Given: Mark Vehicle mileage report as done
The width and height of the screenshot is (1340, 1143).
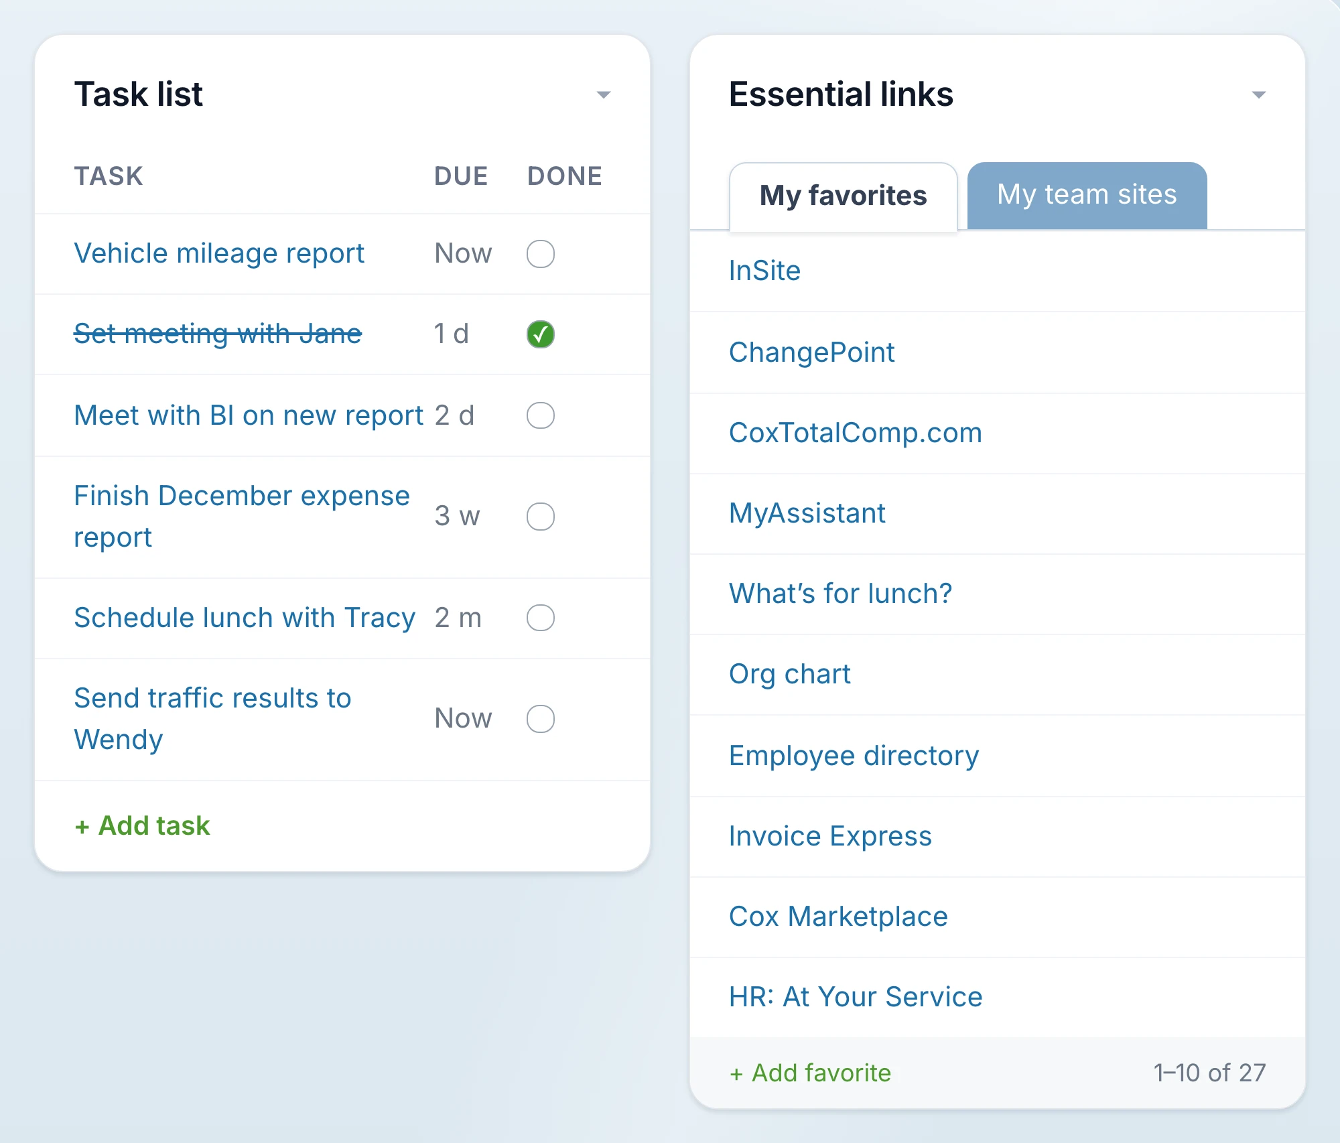Looking at the screenshot, I should click(540, 254).
